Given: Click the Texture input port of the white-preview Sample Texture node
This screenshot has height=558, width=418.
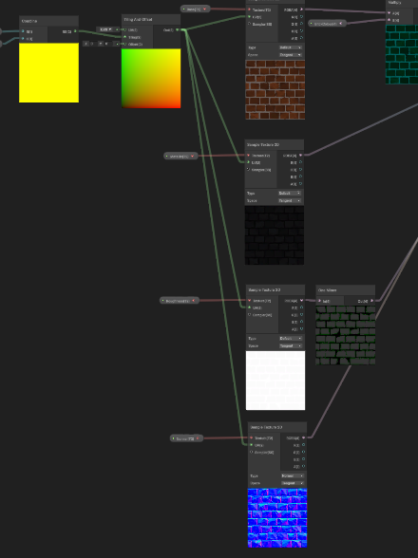Looking at the screenshot, I should [x=250, y=300].
